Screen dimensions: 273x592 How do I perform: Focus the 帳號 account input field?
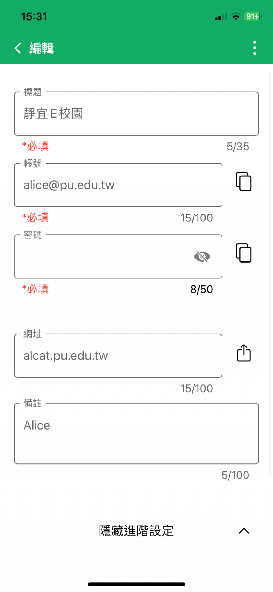click(x=118, y=185)
